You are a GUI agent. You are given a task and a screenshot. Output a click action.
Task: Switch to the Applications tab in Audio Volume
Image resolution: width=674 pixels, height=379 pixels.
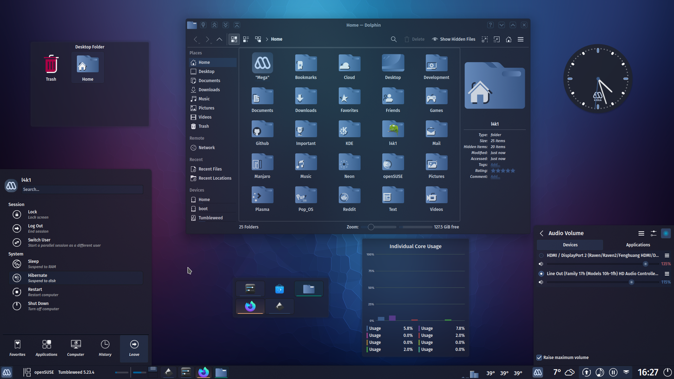(638, 245)
